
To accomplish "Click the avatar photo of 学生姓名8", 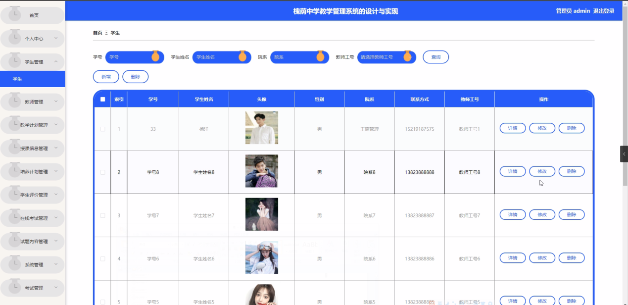I will [262, 171].
